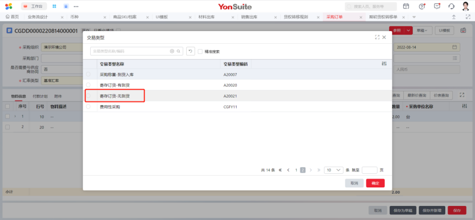Click the reset arrow button beside search
The width and height of the screenshot is (475, 220).
(x=190, y=51)
